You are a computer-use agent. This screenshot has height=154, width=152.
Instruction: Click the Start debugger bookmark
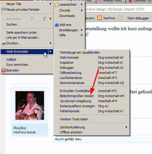[138, 18]
